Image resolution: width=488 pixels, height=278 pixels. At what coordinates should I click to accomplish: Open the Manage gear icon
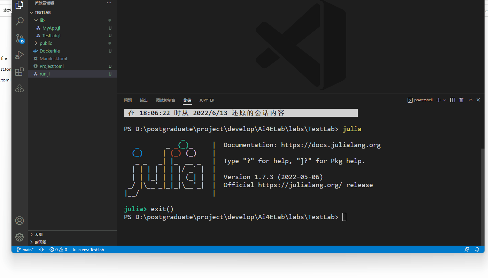(x=20, y=237)
